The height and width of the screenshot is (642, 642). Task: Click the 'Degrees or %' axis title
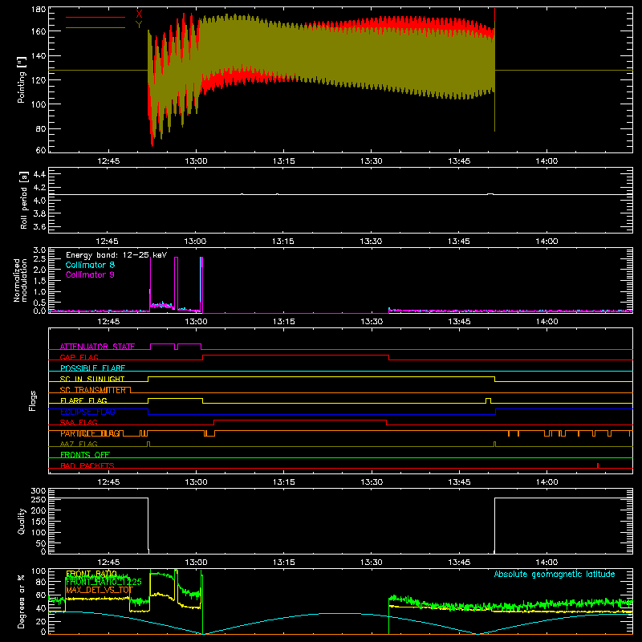point(22,601)
